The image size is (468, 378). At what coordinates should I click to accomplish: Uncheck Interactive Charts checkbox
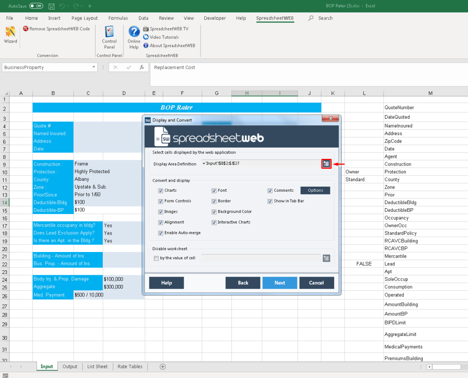click(x=214, y=222)
